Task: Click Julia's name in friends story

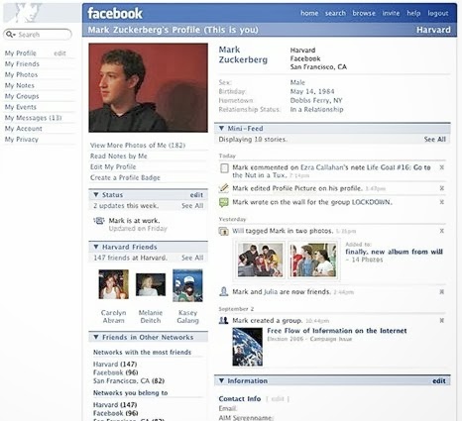Action: (271, 292)
